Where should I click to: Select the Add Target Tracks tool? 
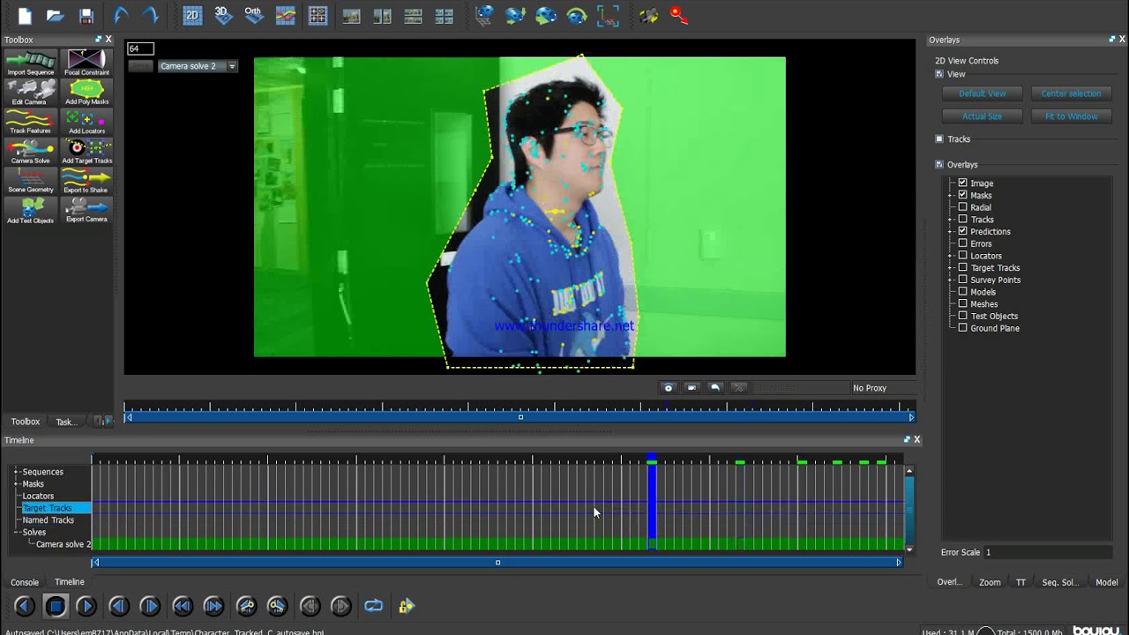click(86, 151)
